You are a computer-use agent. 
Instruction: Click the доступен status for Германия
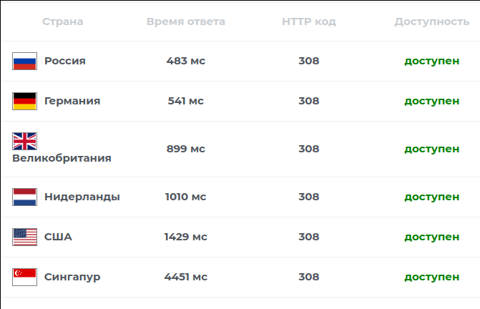pos(431,101)
